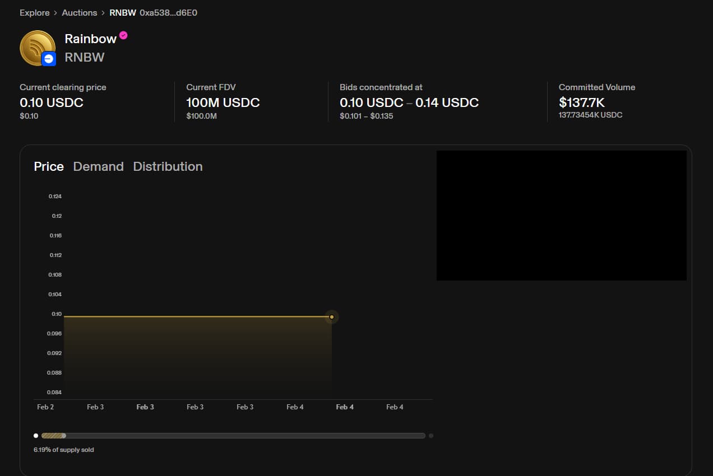Click the RNBW breadcrumb item

point(123,13)
